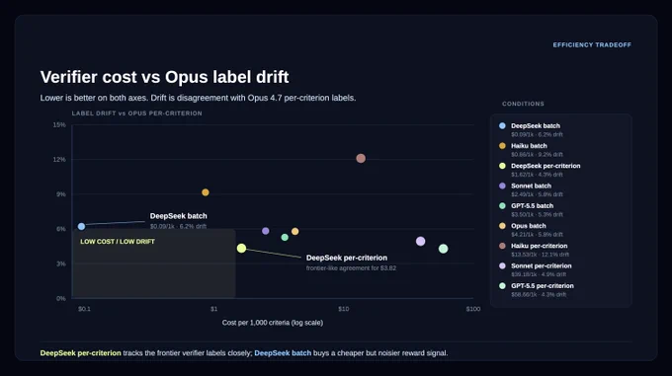Select the lavender Sonnet per-criterion chart point
Image resolution: width=672 pixels, height=376 pixels.
tap(420, 241)
